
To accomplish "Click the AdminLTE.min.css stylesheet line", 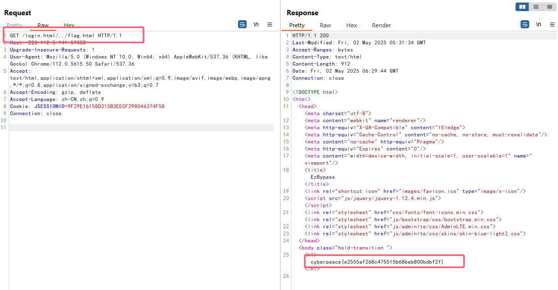I will pos(400,226).
